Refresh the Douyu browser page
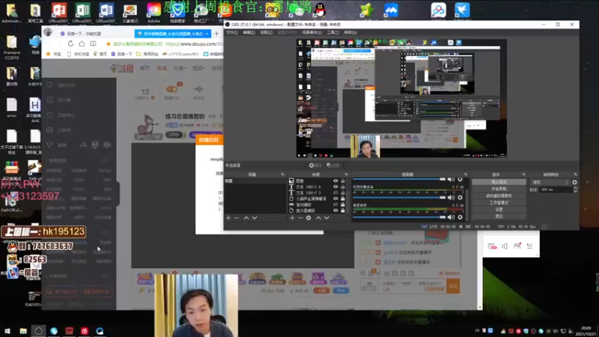 click(70, 43)
